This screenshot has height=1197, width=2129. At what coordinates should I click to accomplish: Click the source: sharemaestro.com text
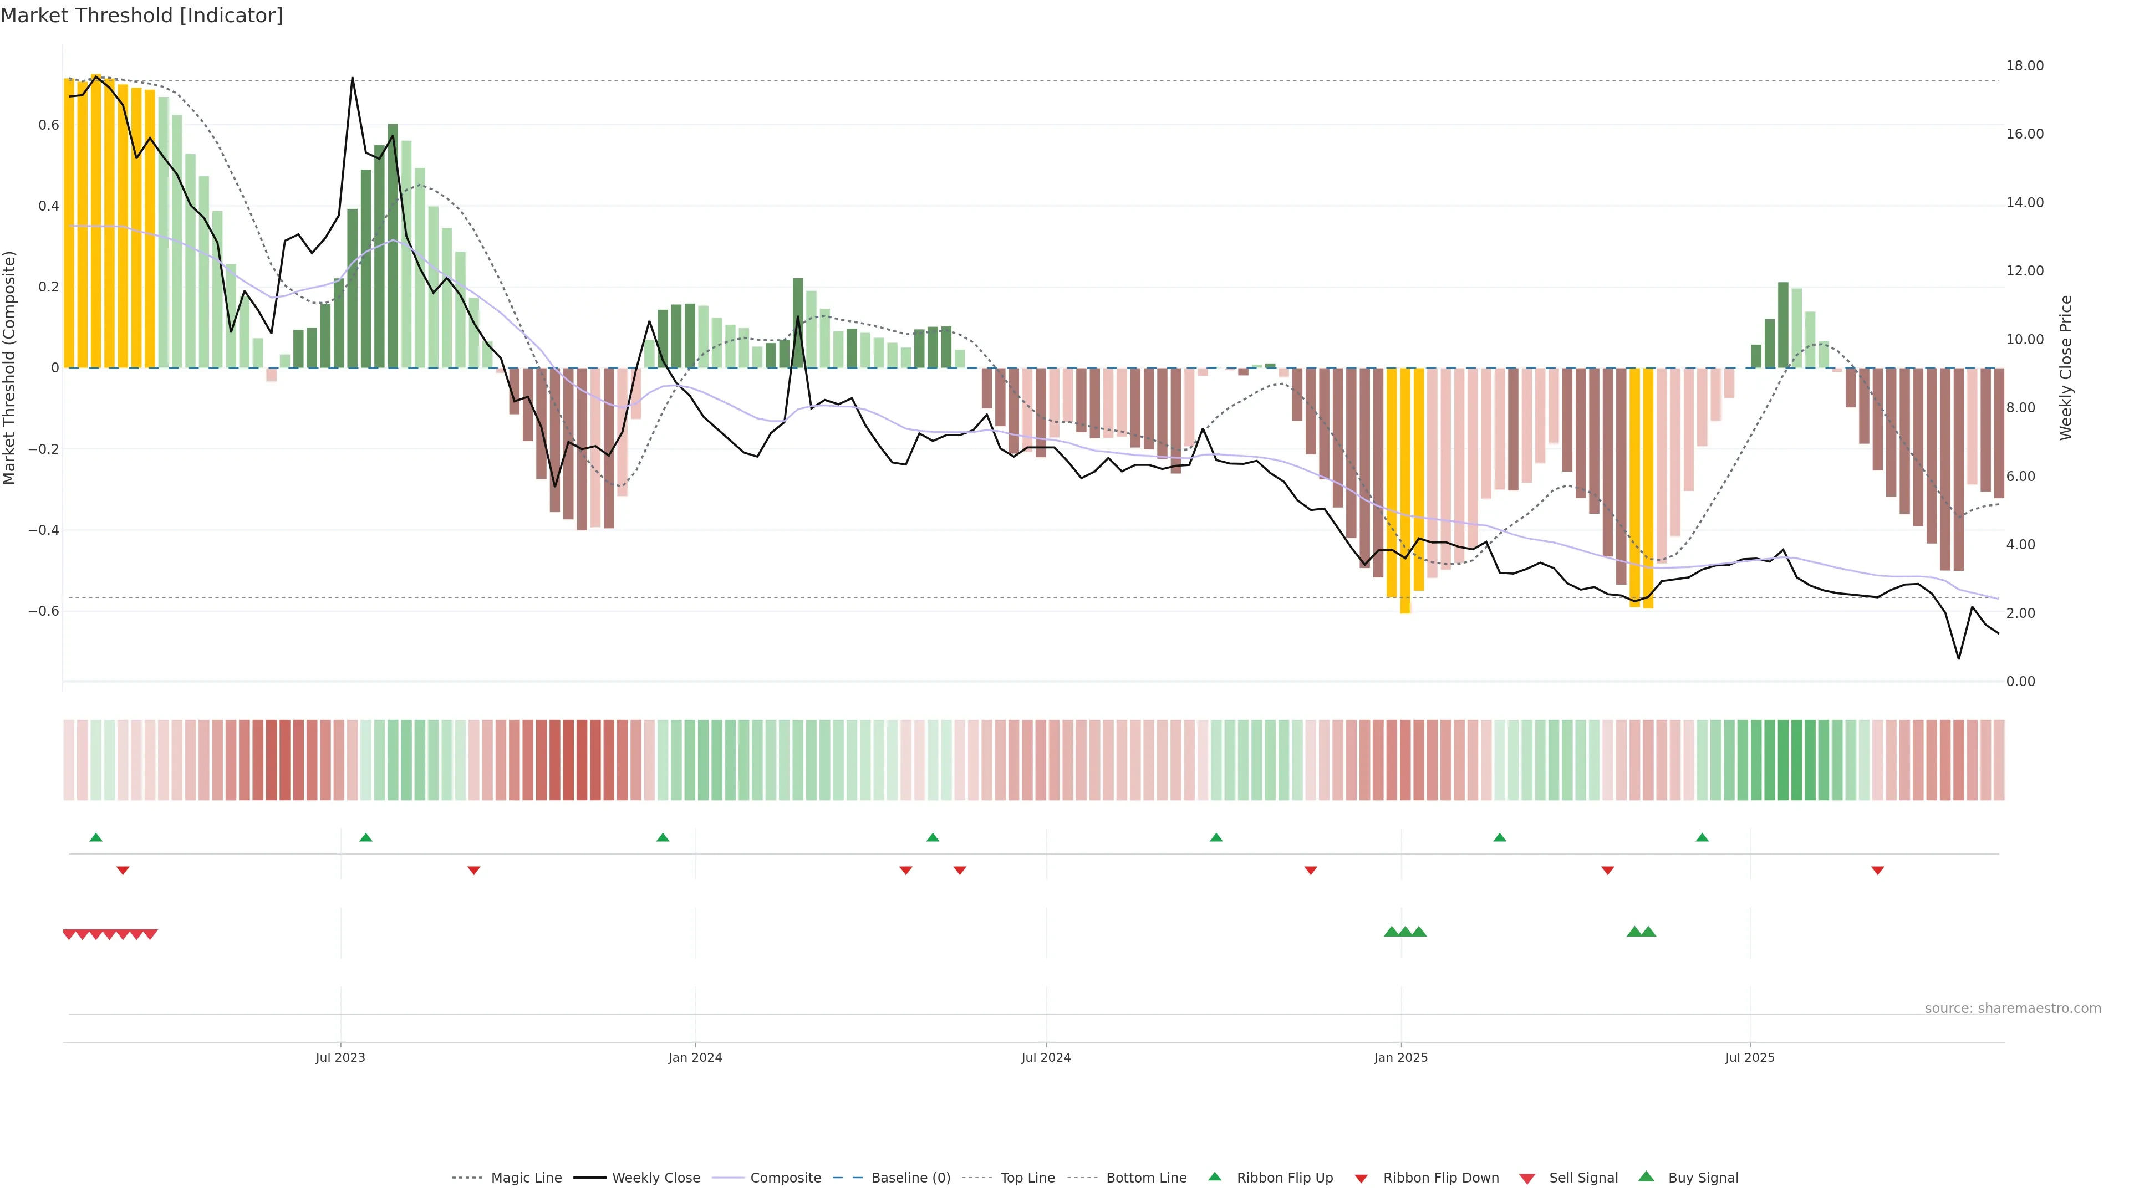(x=2013, y=1009)
